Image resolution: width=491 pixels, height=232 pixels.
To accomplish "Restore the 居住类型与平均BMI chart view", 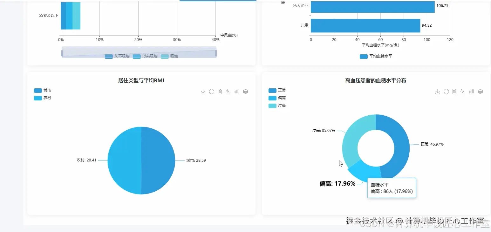I will [211, 92].
